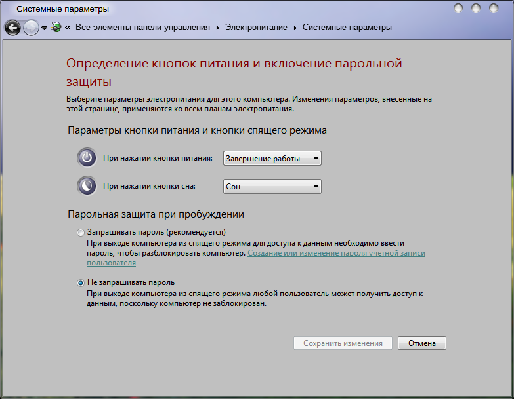
Task: Click the power button icon
Action: [87, 158]
